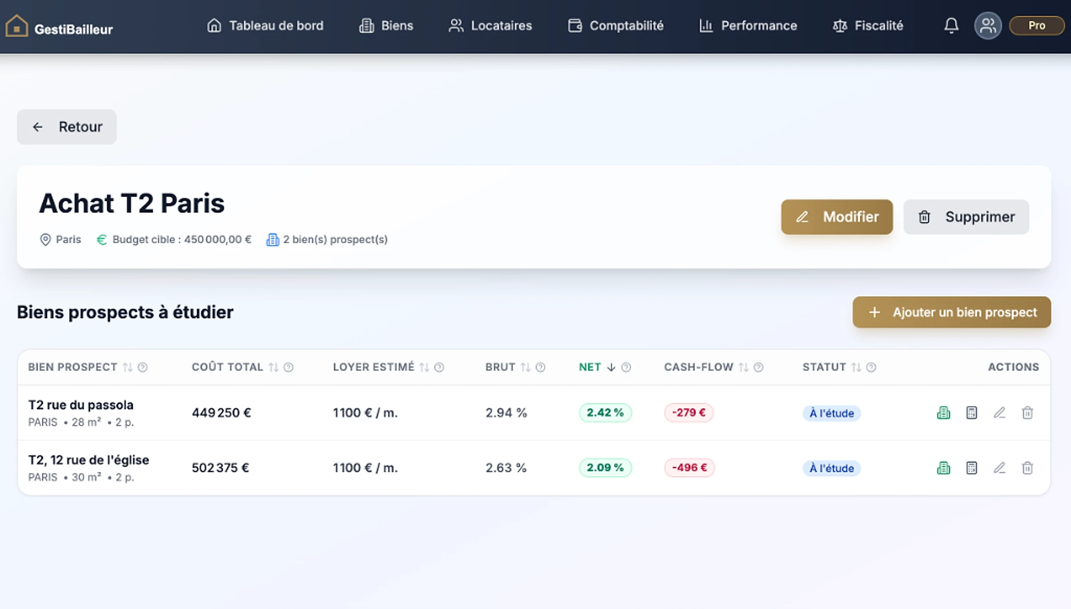The height and width of the screenshot is (609, 1071).
Task: Toggle Net column descending sort arrow
Action: pyautogui.click(x=611, y=367)
